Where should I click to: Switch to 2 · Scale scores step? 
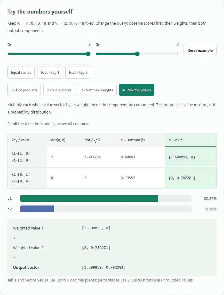click(59, 90)
